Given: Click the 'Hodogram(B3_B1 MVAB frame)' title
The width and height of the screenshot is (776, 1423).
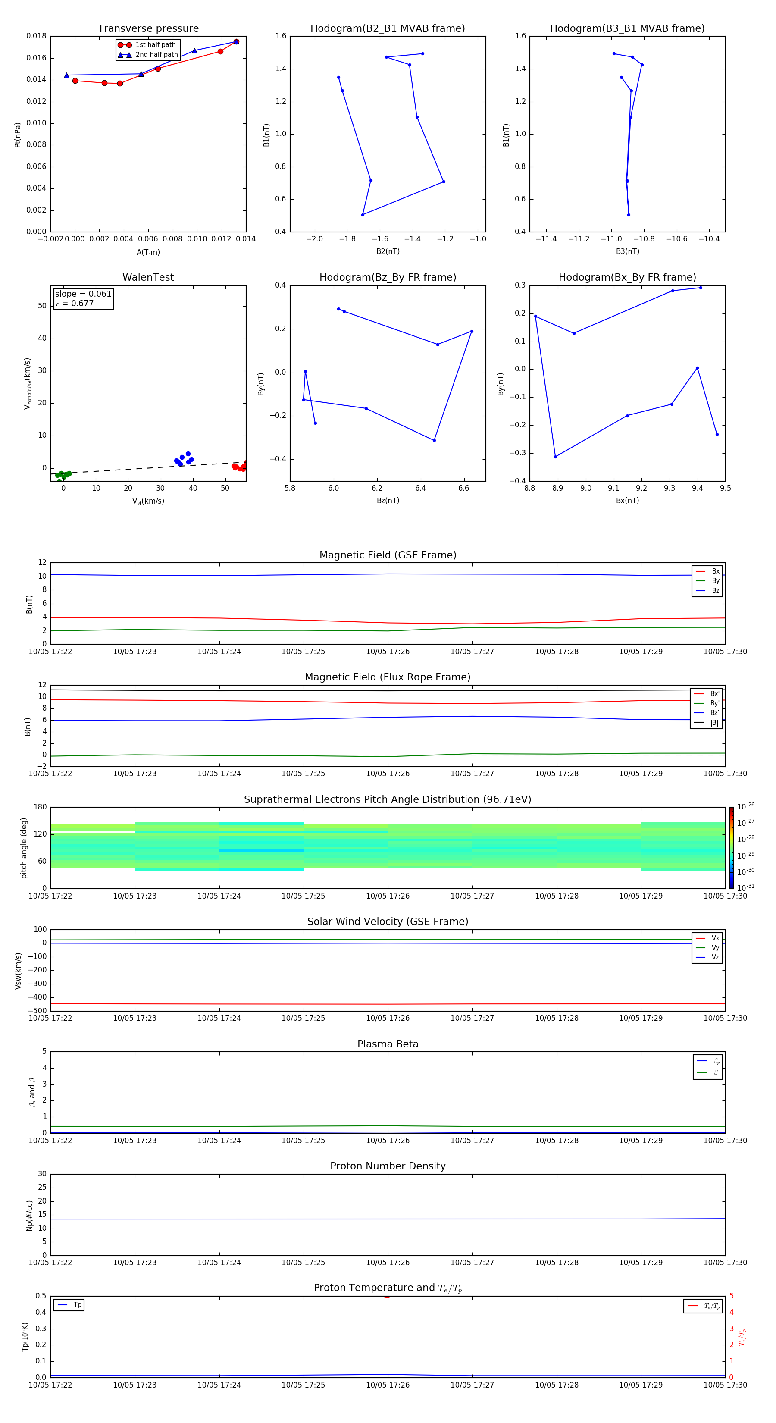Looking at the screenshot, I should coord(627,29).
